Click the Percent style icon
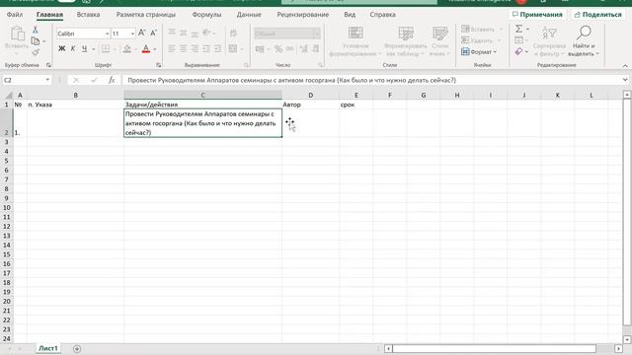Screen dimensions: 632x355 [x=278, y=49]
